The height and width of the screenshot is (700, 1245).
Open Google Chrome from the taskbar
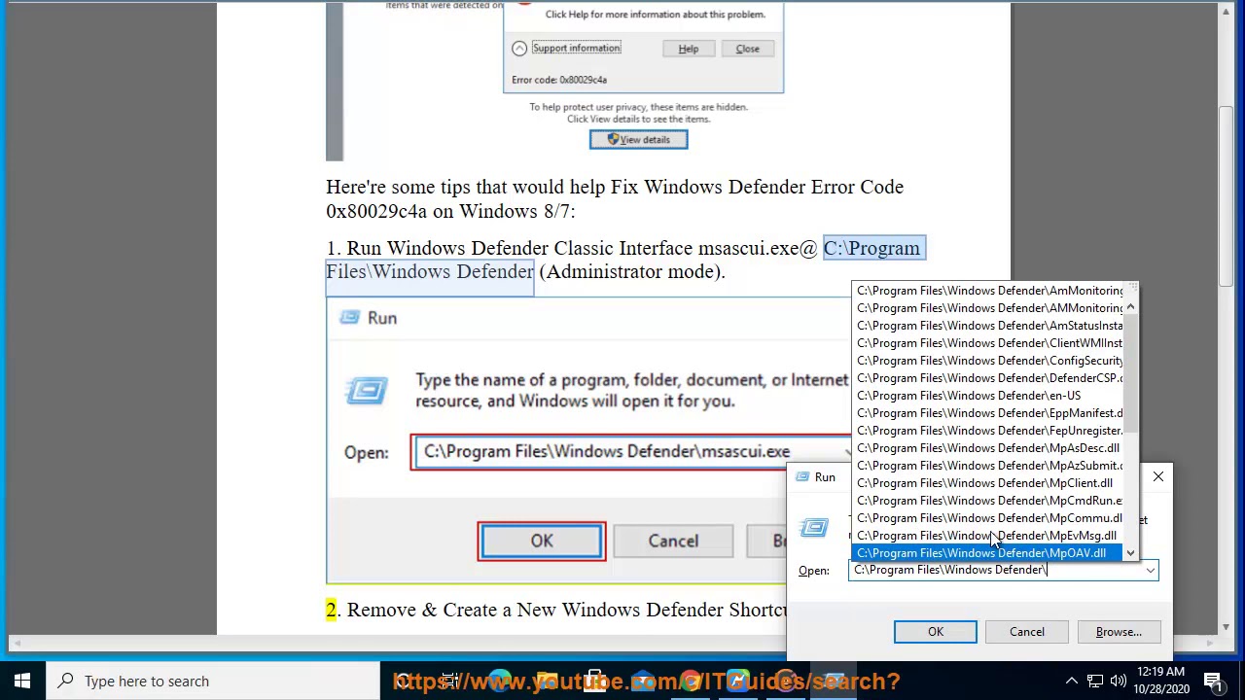pyautogui.click(x=690, y=681)
